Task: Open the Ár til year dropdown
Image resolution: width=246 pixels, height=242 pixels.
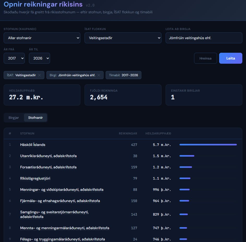Action: click(39, 58)
